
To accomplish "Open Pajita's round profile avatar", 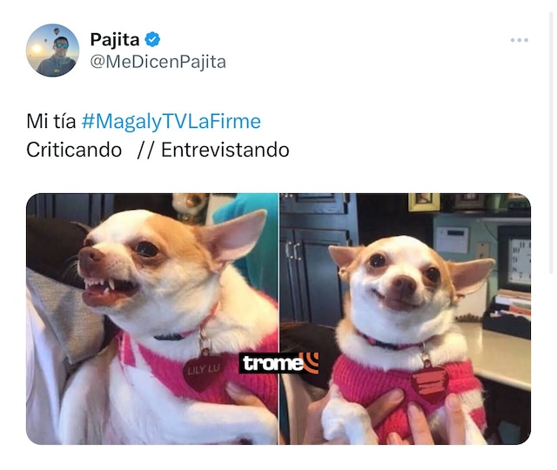I will tap(52, 50).
